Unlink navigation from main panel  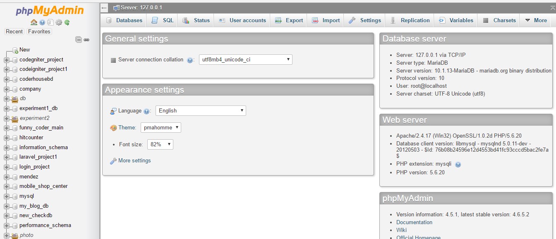pyautogui.click(x=86, y=40)
